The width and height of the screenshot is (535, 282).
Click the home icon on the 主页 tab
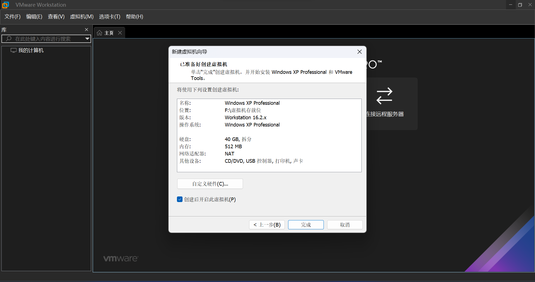click(99, 33)
